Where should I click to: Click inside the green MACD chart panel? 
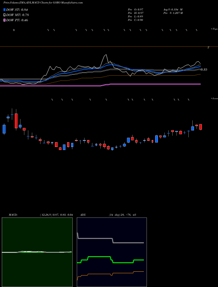(x=37, y=252)
